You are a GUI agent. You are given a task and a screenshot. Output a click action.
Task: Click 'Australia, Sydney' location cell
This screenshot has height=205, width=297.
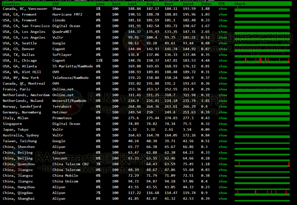coord(21,136)
